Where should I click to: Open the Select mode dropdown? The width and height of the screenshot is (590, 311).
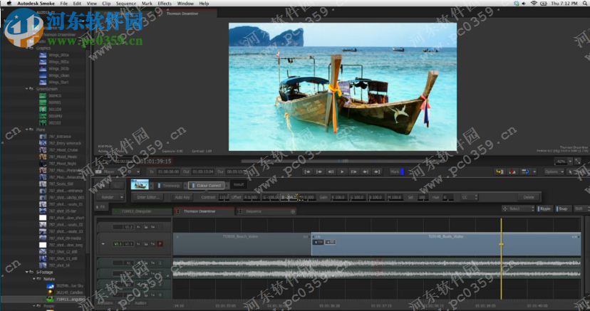(x=517, y=209)
